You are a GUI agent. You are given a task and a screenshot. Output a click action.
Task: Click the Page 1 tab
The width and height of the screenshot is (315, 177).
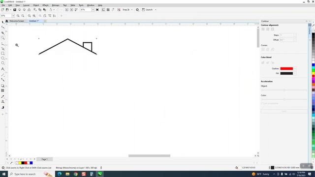45,159
